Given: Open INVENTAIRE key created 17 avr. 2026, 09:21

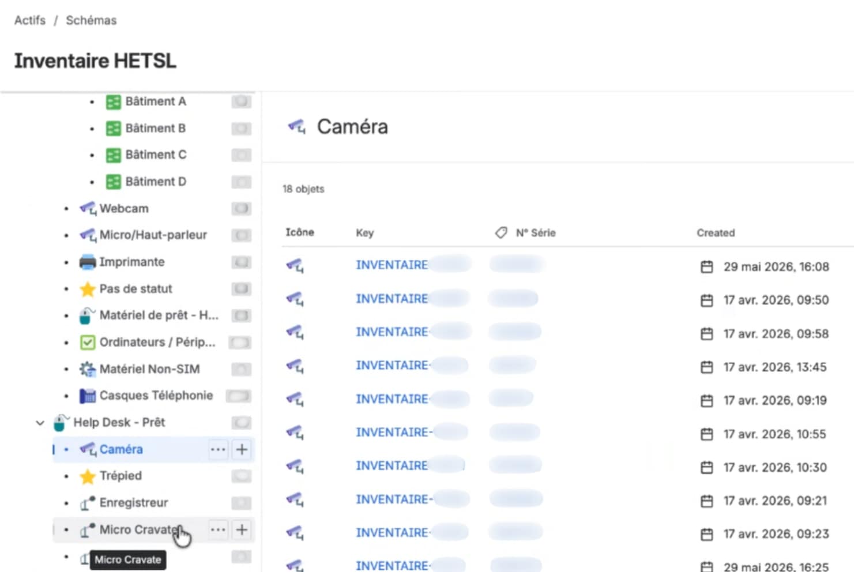Looking at the screenshot, I should (x=394, y=499).
